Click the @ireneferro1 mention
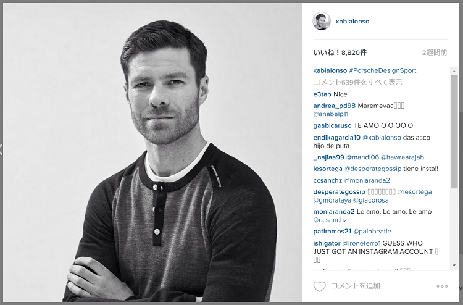Image resolution: width=463 pixels, height=305 pixels. pos(361,243)
